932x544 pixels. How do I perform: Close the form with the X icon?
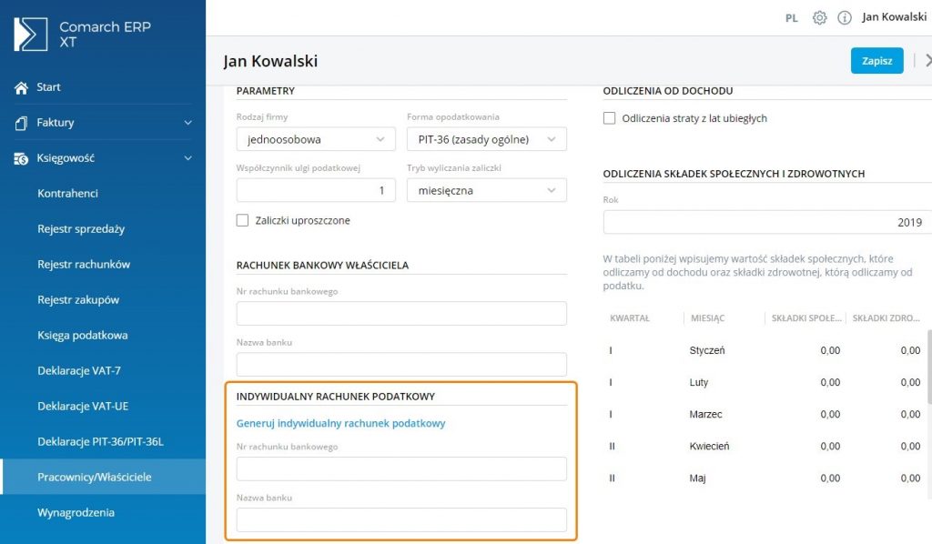click(x=927, y=61)
